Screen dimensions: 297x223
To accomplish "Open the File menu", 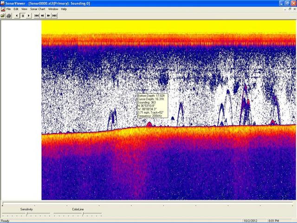I will pos(8,9).
